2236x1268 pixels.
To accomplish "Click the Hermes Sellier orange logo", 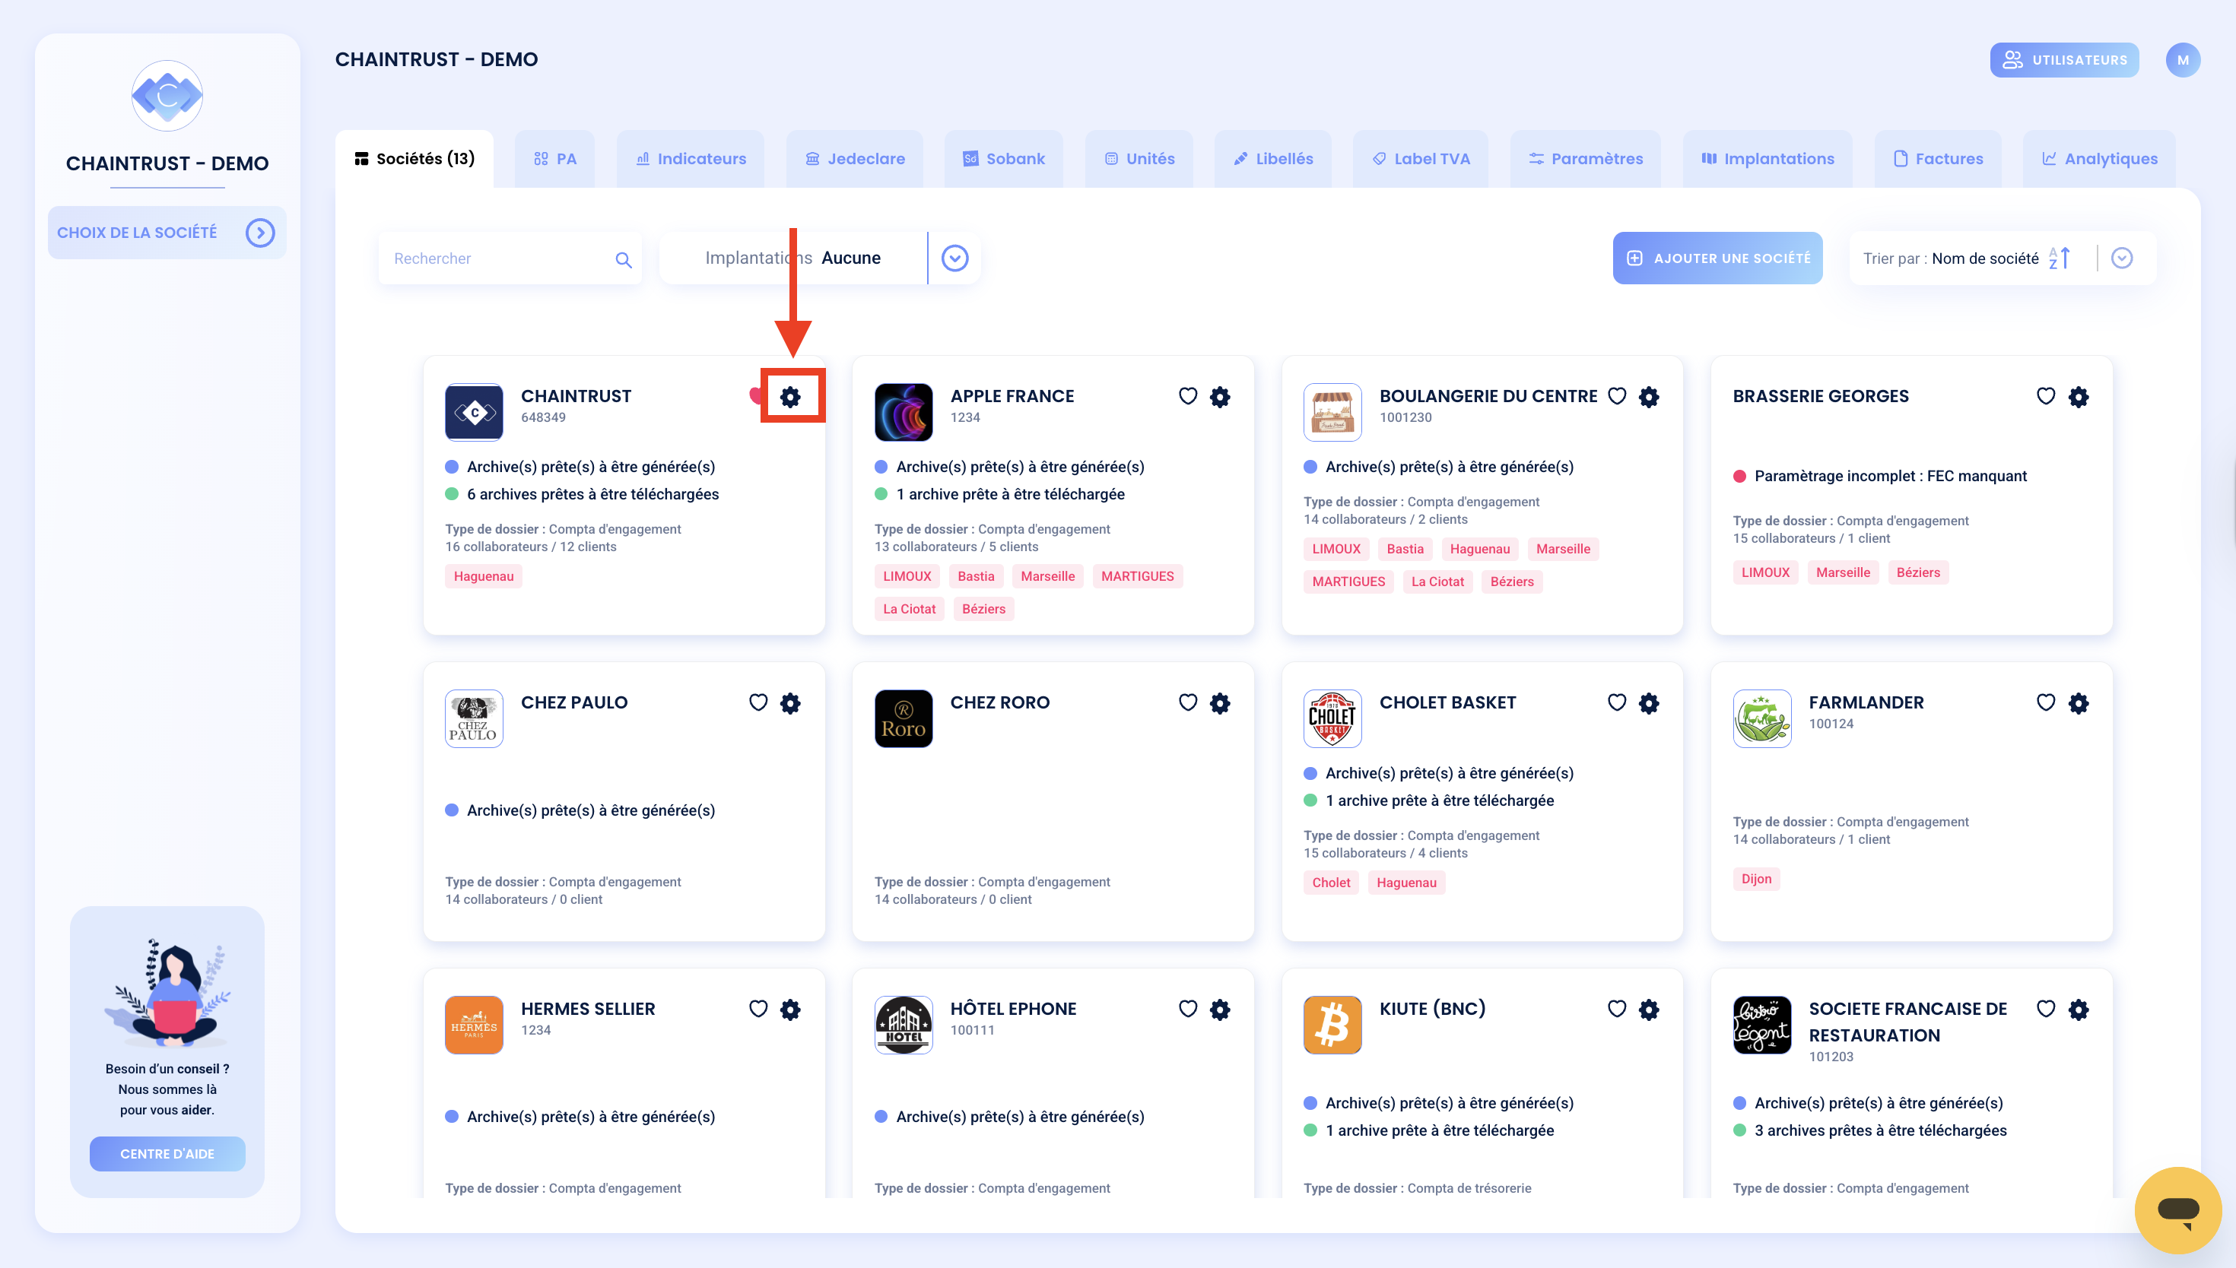I will pos(474,1025).
